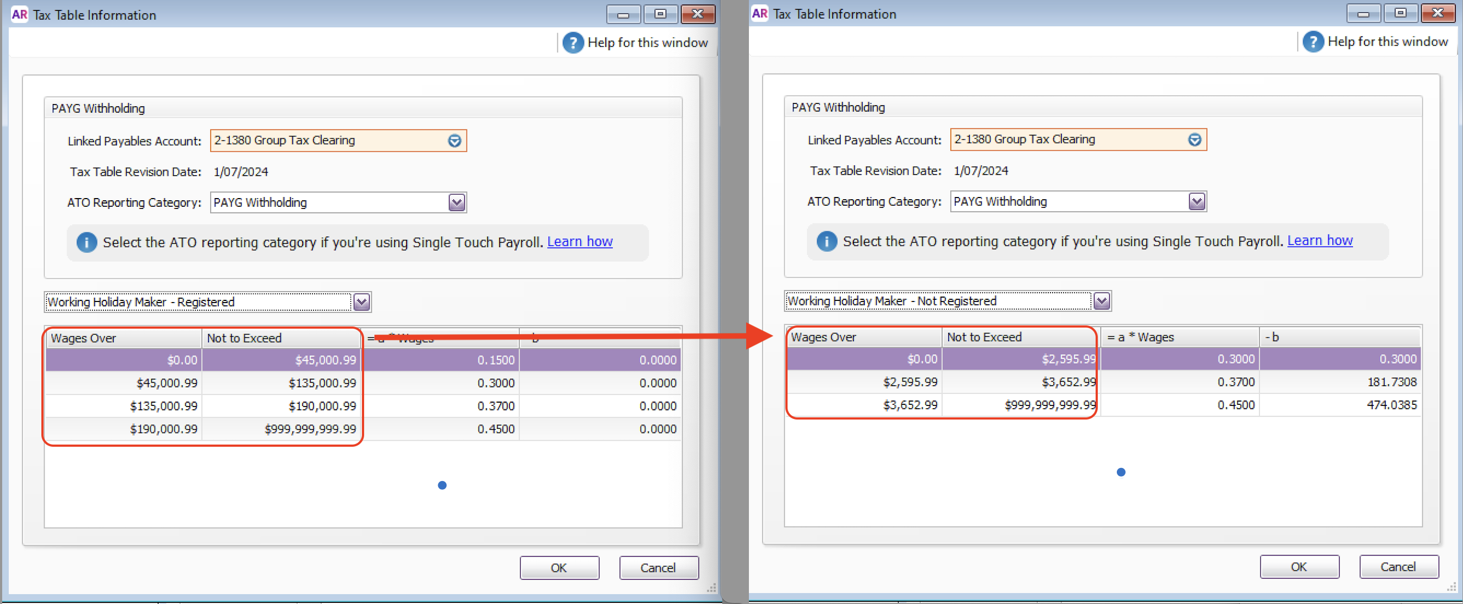The height and width of the screenshot is (604, 1463).
Task: Click help icon in left Tax Table window
Action: point(573,42)
